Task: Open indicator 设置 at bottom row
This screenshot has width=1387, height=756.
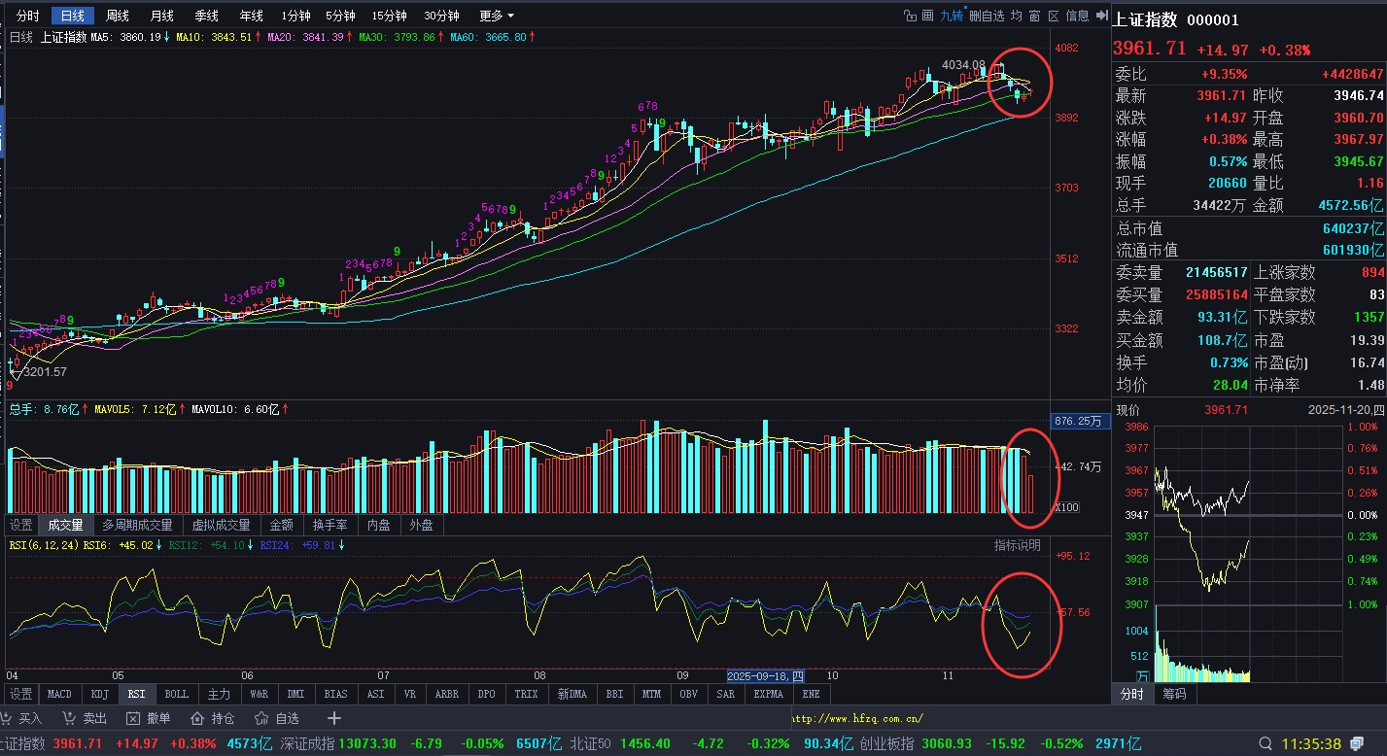Action: 21,694
